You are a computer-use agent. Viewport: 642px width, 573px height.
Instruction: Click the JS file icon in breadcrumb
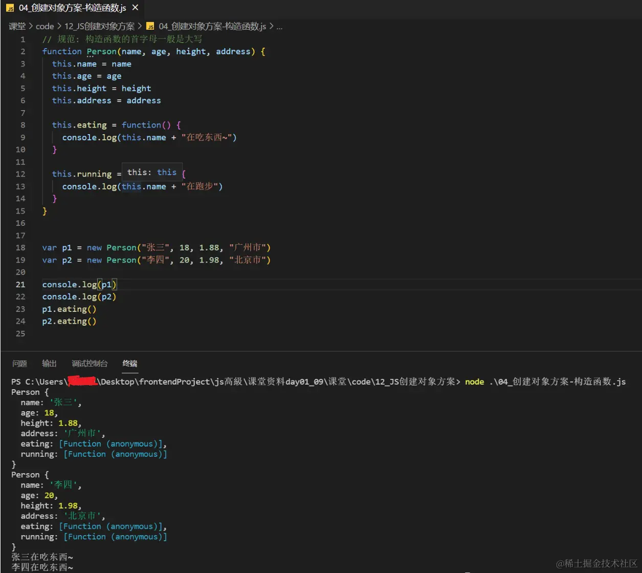(x=150, y=26)
